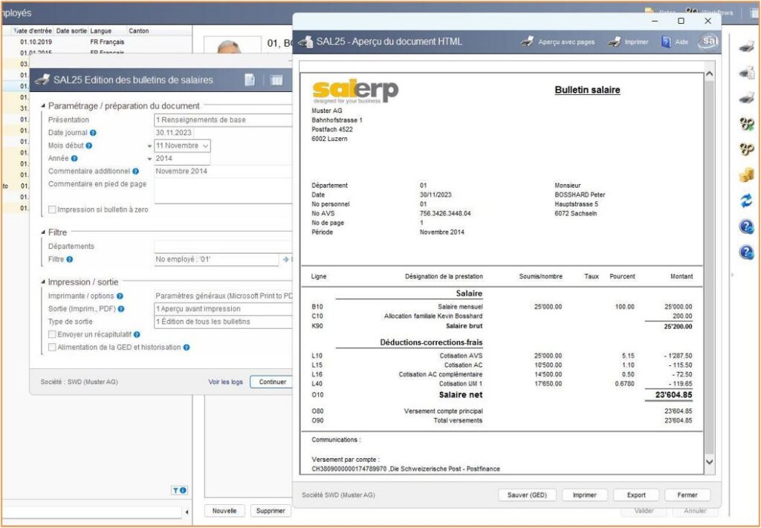The image size is (761, 528).
Task: Click the preview scrollbar up arrow
Action: pyautogui.click(x=709, y=74)
